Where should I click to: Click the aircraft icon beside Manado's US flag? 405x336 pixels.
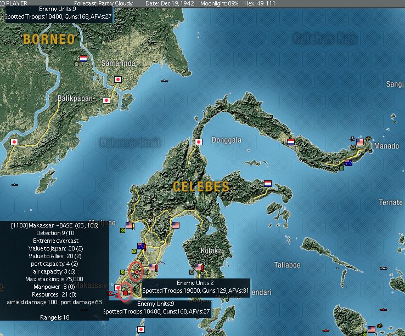[368, 139]
